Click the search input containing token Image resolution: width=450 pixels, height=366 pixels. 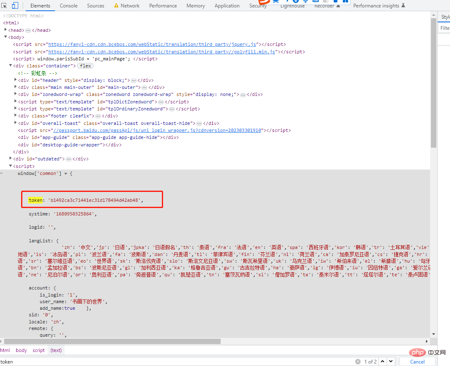coord(176,362)
